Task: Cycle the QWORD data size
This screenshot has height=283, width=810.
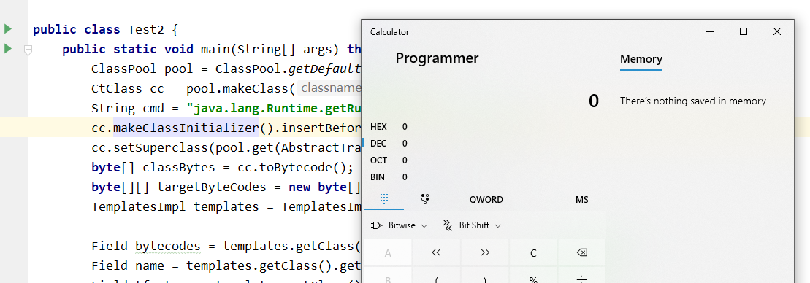Action: 486,200
